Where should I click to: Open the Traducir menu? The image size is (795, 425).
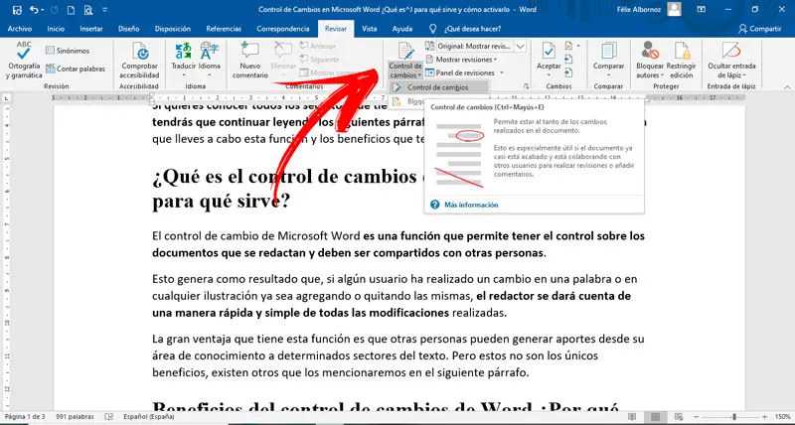(x=183, y=61)
